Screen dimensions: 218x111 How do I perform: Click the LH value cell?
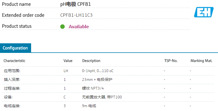(x=66, y=71)
